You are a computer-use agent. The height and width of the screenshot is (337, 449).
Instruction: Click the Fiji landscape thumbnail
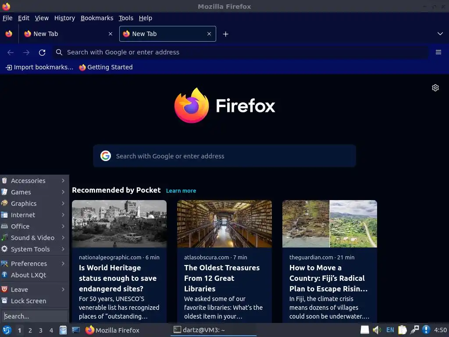tap(330, 224)
